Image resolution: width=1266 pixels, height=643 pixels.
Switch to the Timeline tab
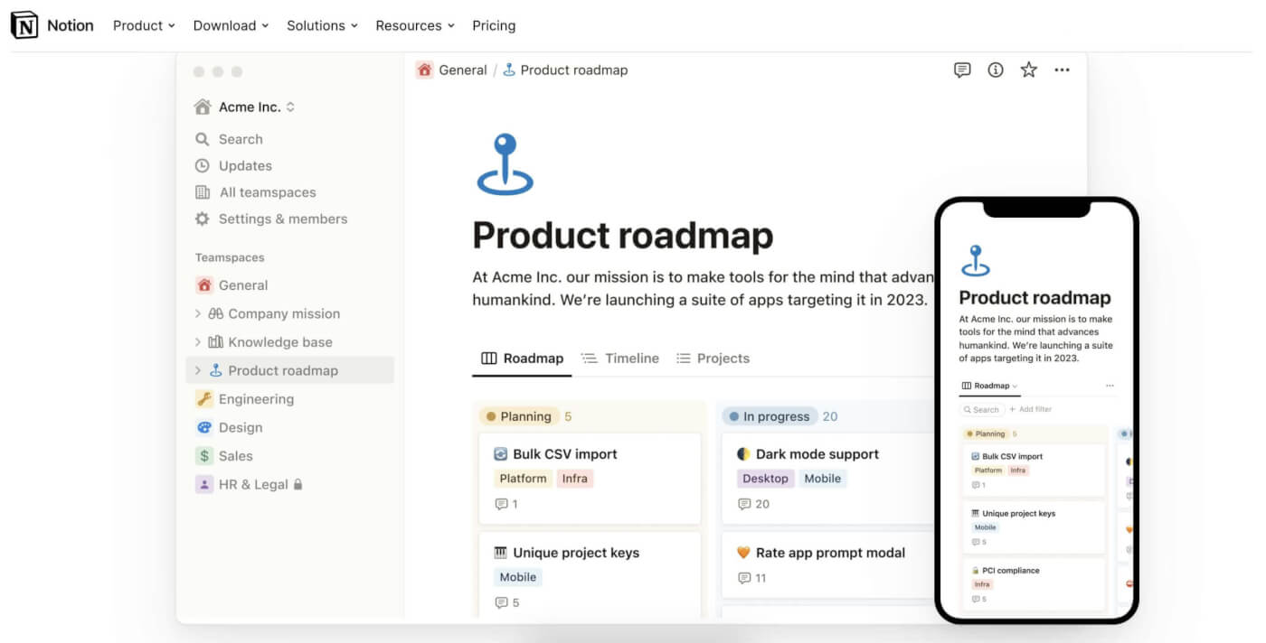tap(630, 358)
